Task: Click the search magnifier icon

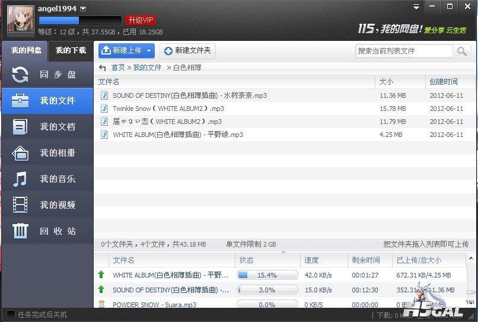Action: click(x=462, y=51)
